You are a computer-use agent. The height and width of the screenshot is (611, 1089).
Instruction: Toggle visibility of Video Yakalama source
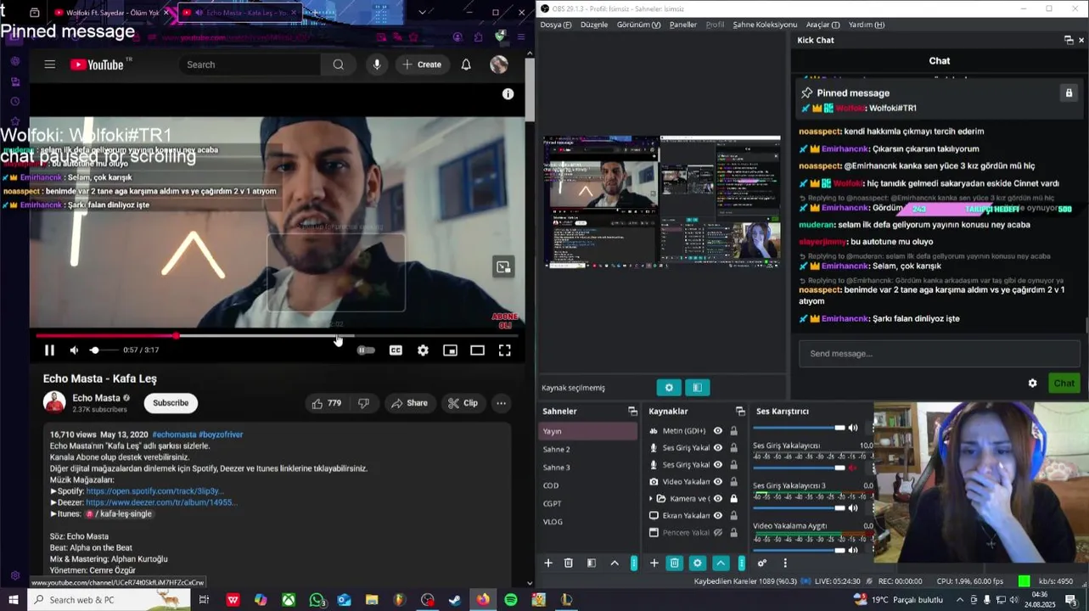718,482
